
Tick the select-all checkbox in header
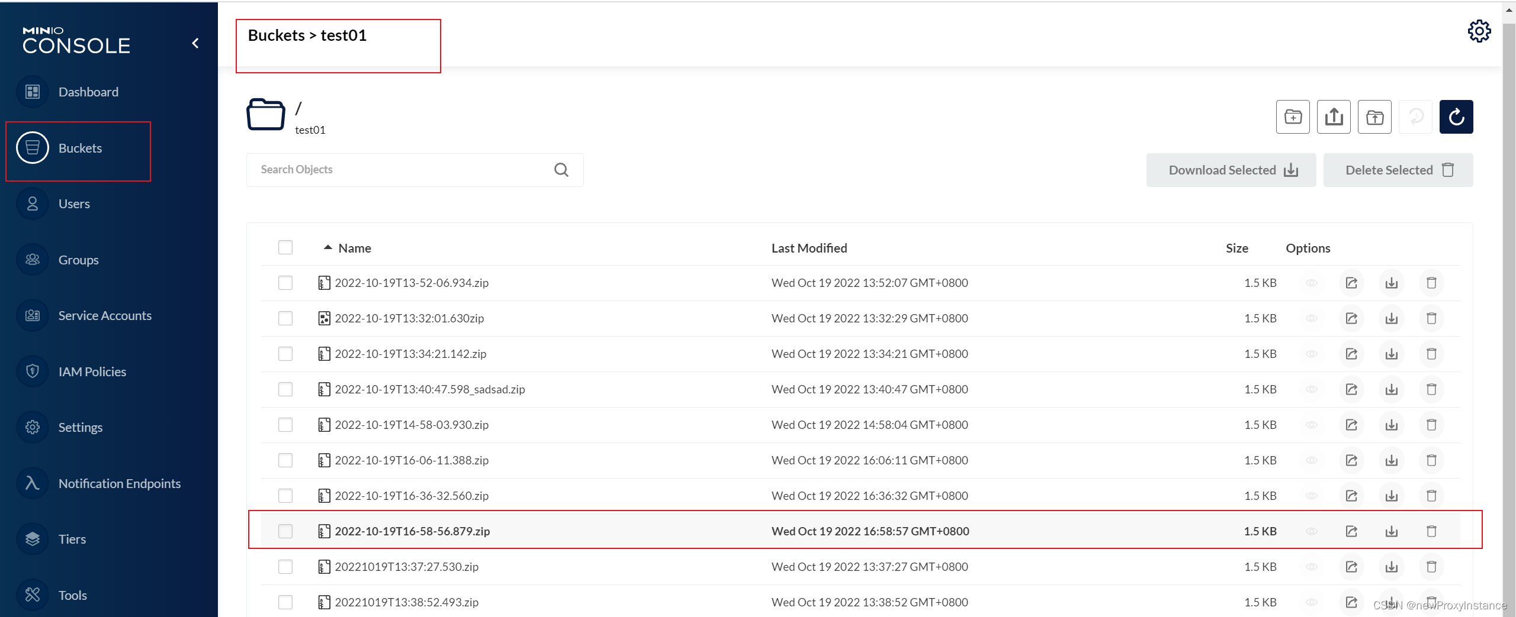[x=285, y=247]
